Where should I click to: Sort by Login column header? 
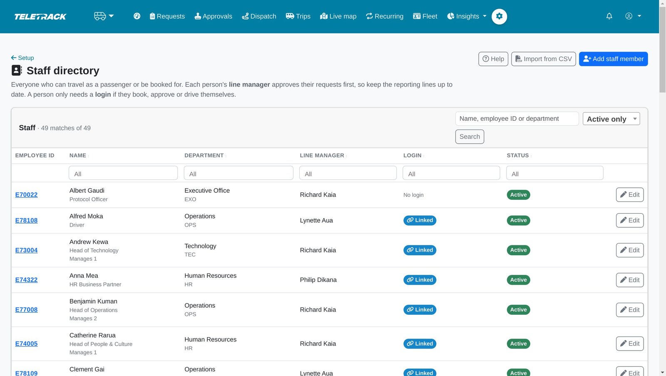[x=414, y=155]
